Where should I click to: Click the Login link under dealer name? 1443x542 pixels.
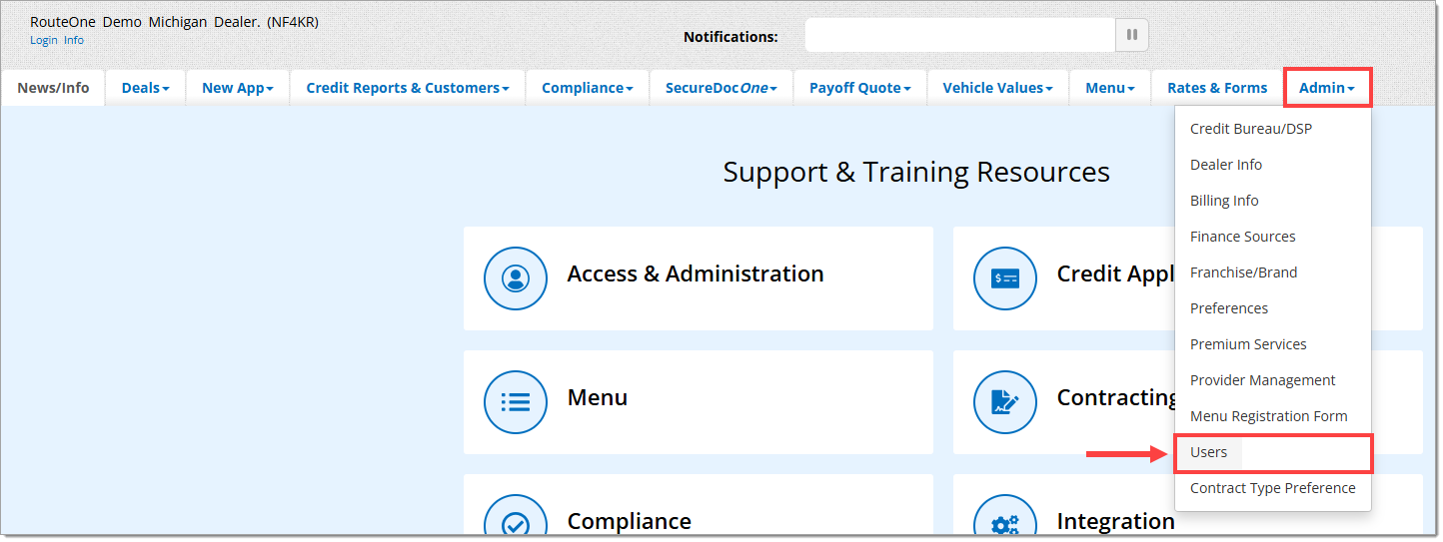[44, 41]
